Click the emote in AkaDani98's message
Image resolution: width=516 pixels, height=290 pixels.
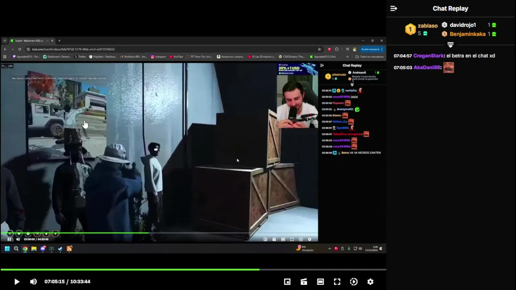point(449,67)
